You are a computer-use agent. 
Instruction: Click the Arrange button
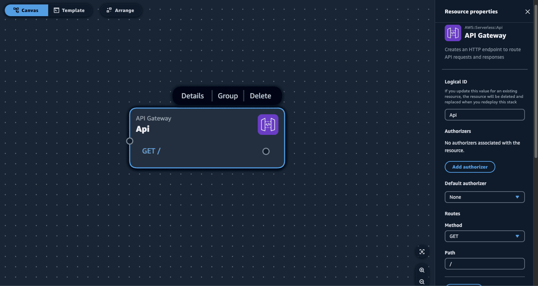click(x=120, y=10)
